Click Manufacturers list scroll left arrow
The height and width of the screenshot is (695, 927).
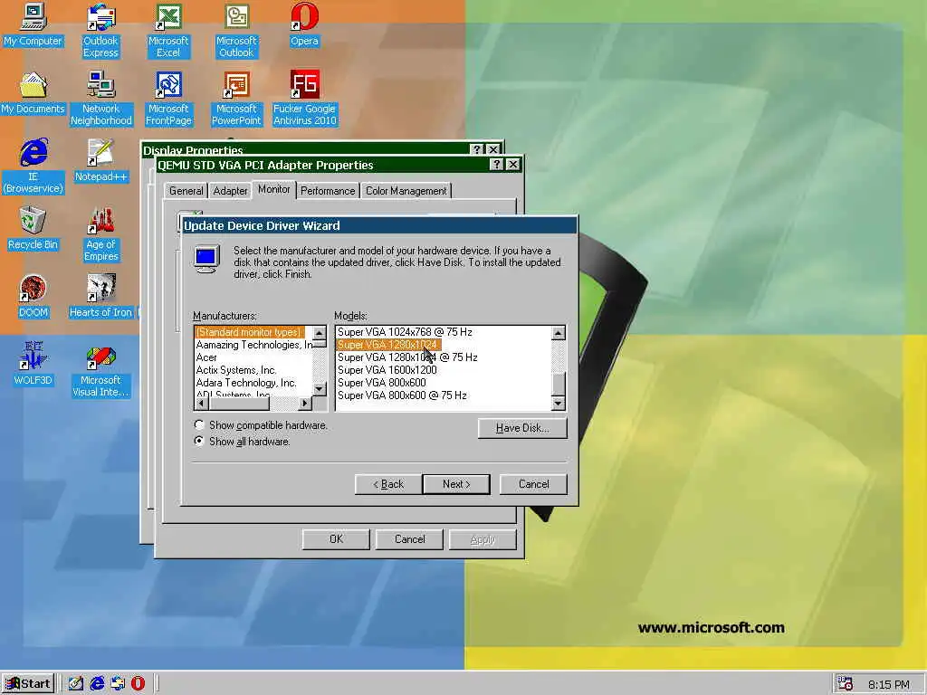(202, 403)
